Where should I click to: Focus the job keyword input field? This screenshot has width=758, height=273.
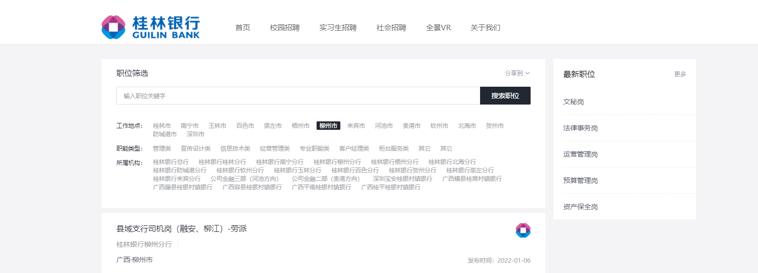tap(298, 96)
